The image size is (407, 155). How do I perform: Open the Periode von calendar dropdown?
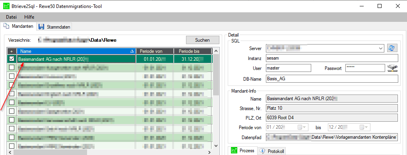pyautogui.click(x=302, y=127)
